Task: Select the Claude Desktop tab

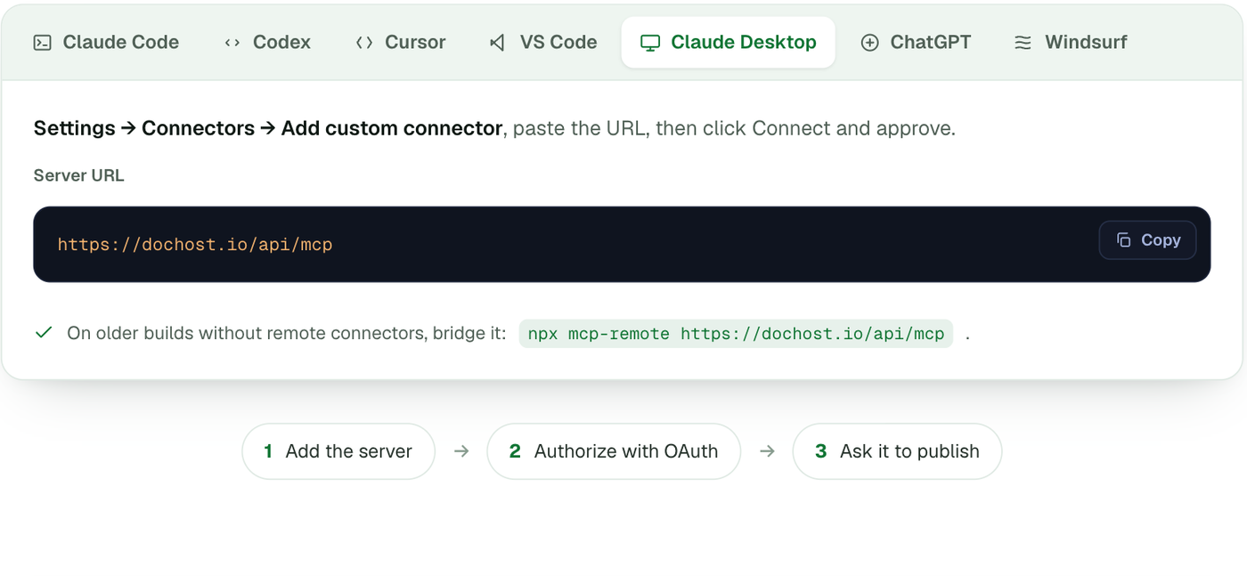Action: pyautogui.click(x=729, y=42)
